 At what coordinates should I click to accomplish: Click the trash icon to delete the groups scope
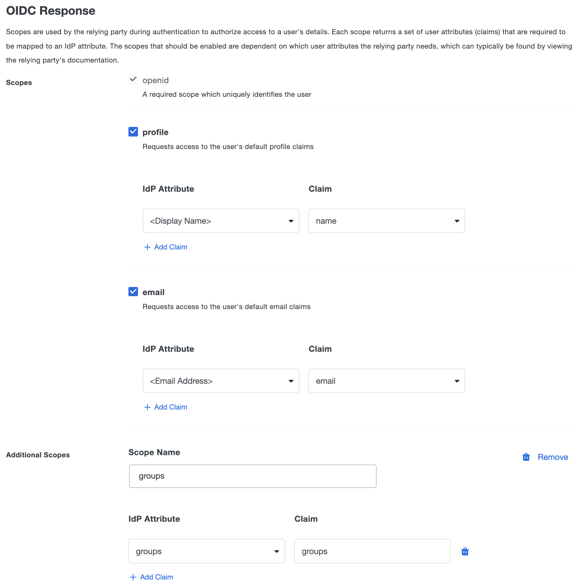click(526, 457)
